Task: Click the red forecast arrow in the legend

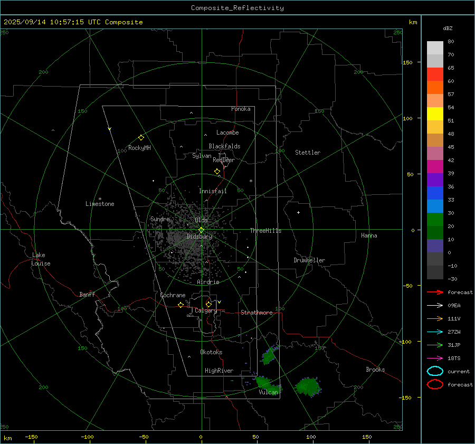Action: pos(435,292)
